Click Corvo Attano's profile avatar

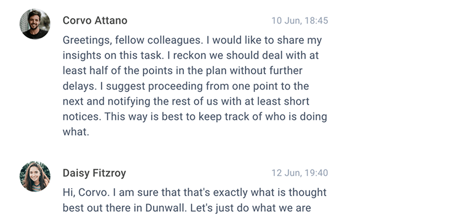(34, 24)
